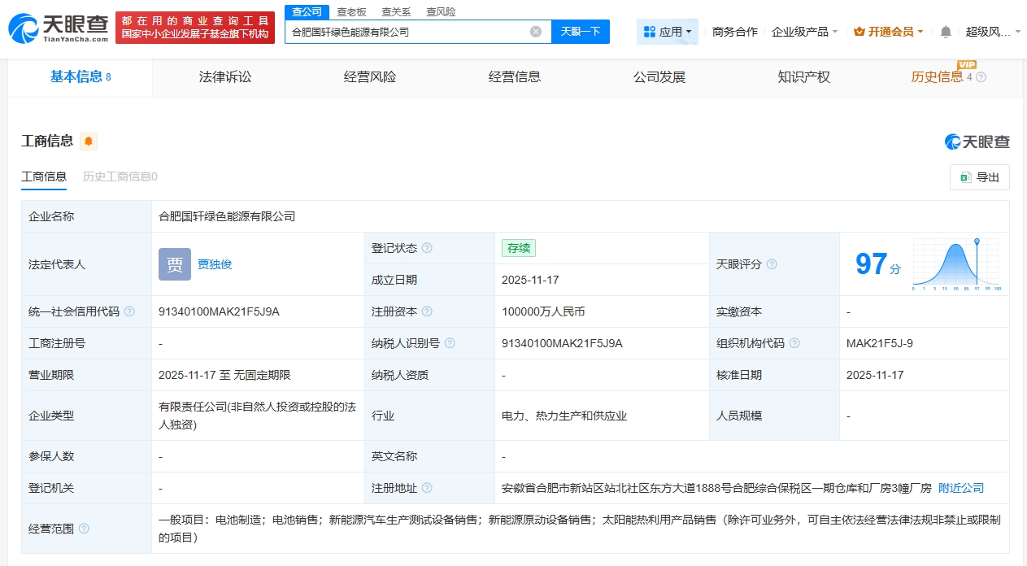Viewport: 1027px width, 566px height.
Task: Click the Excel export icon beside 导出
Action: 968,177
